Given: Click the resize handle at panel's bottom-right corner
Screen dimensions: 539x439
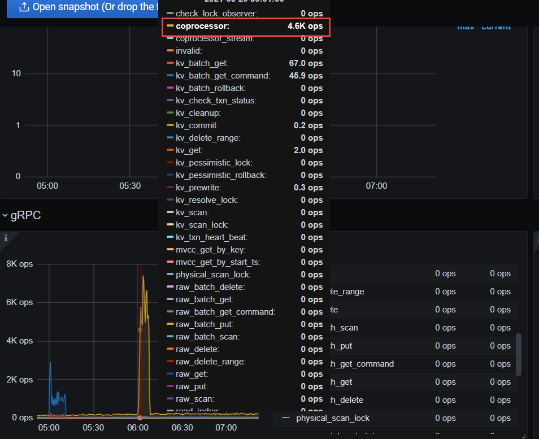Looking at the screenshot, I should (x=524, y=436).
